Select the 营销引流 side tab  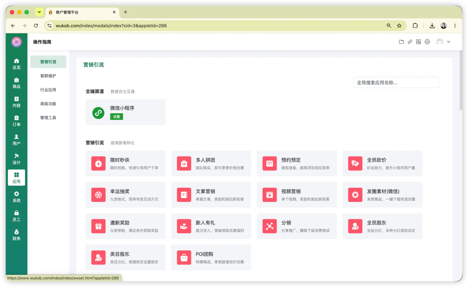tap(48, 62)
